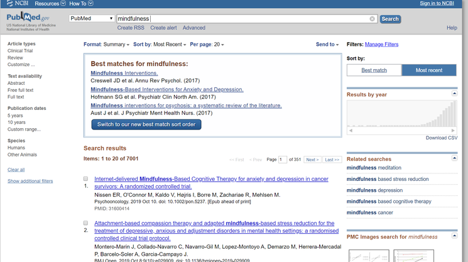Open first PMC image thumbnail
Image resolution: width=468 pixels, height=262 pixels.
click(x=369, y=256)
